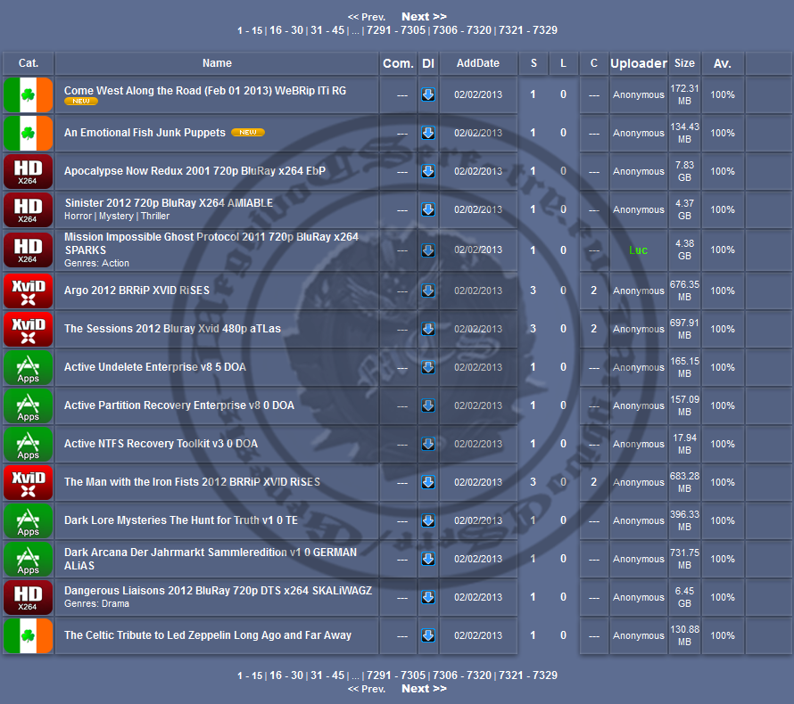Image resolution: width=794 pixels, height=704 pixels.
Task: Click download icon for Apocalypse Now Redux
Action: 428,171
